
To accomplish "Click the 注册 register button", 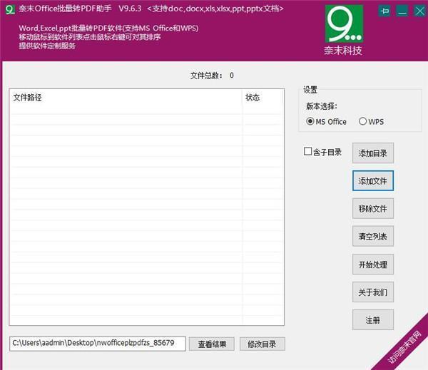I will pyautogui.click(x=373, y=320).
